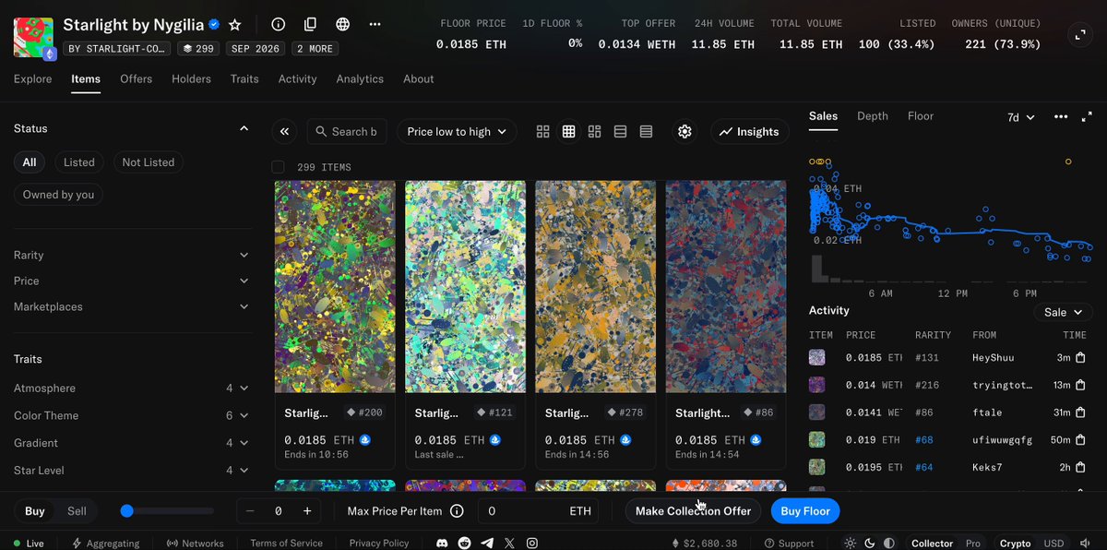The height and width of the screenshot is (550, 1107).
Task: Open the Insights panel button
Action: (749, 132)
